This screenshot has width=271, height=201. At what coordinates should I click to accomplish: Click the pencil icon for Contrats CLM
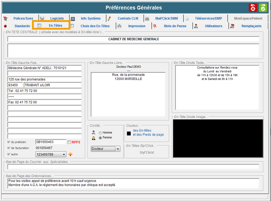[x=109, y=19]
